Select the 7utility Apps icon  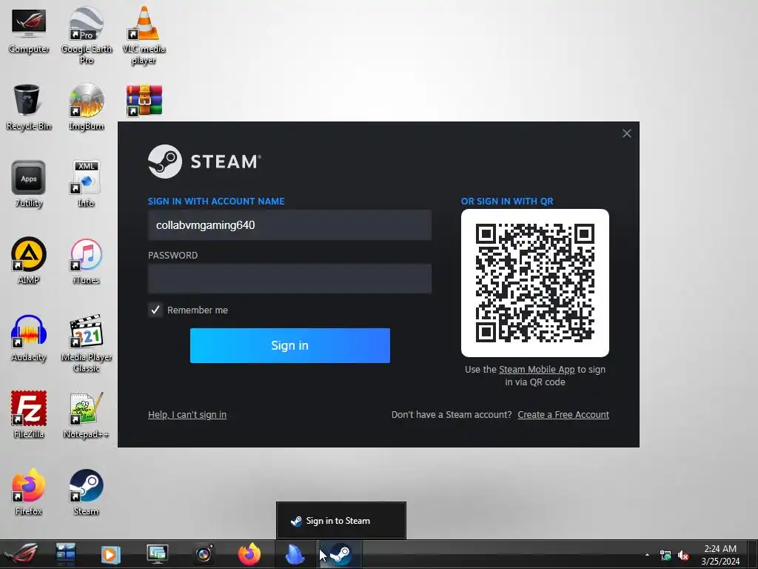[29, 184]
